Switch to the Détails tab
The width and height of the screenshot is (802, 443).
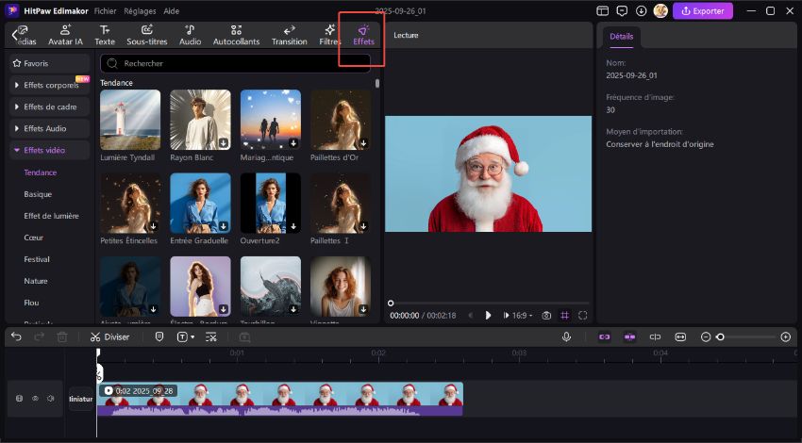click(622, 37)
